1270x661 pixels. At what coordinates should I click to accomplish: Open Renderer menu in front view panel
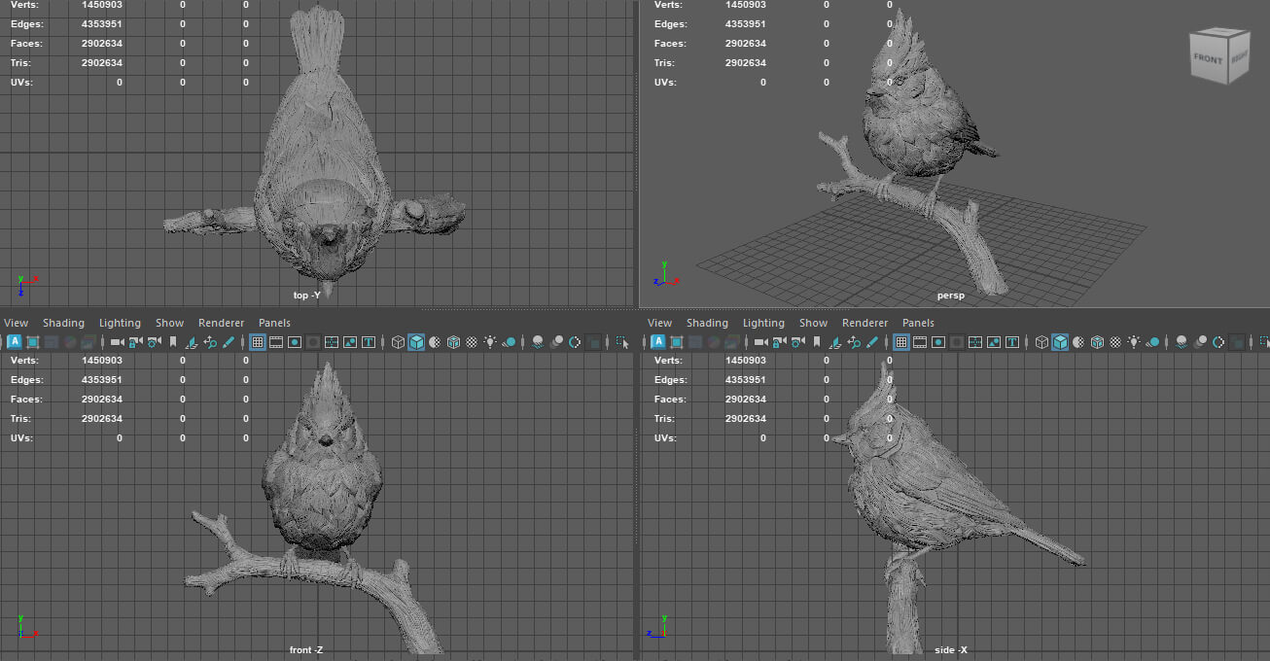(221, 323)
